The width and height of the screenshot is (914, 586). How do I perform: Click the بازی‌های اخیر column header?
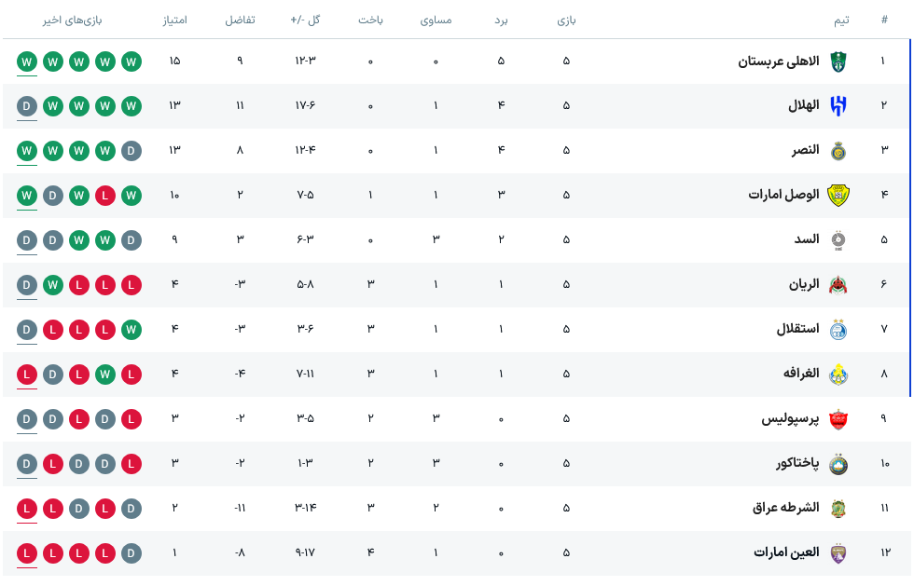point(73,20)
